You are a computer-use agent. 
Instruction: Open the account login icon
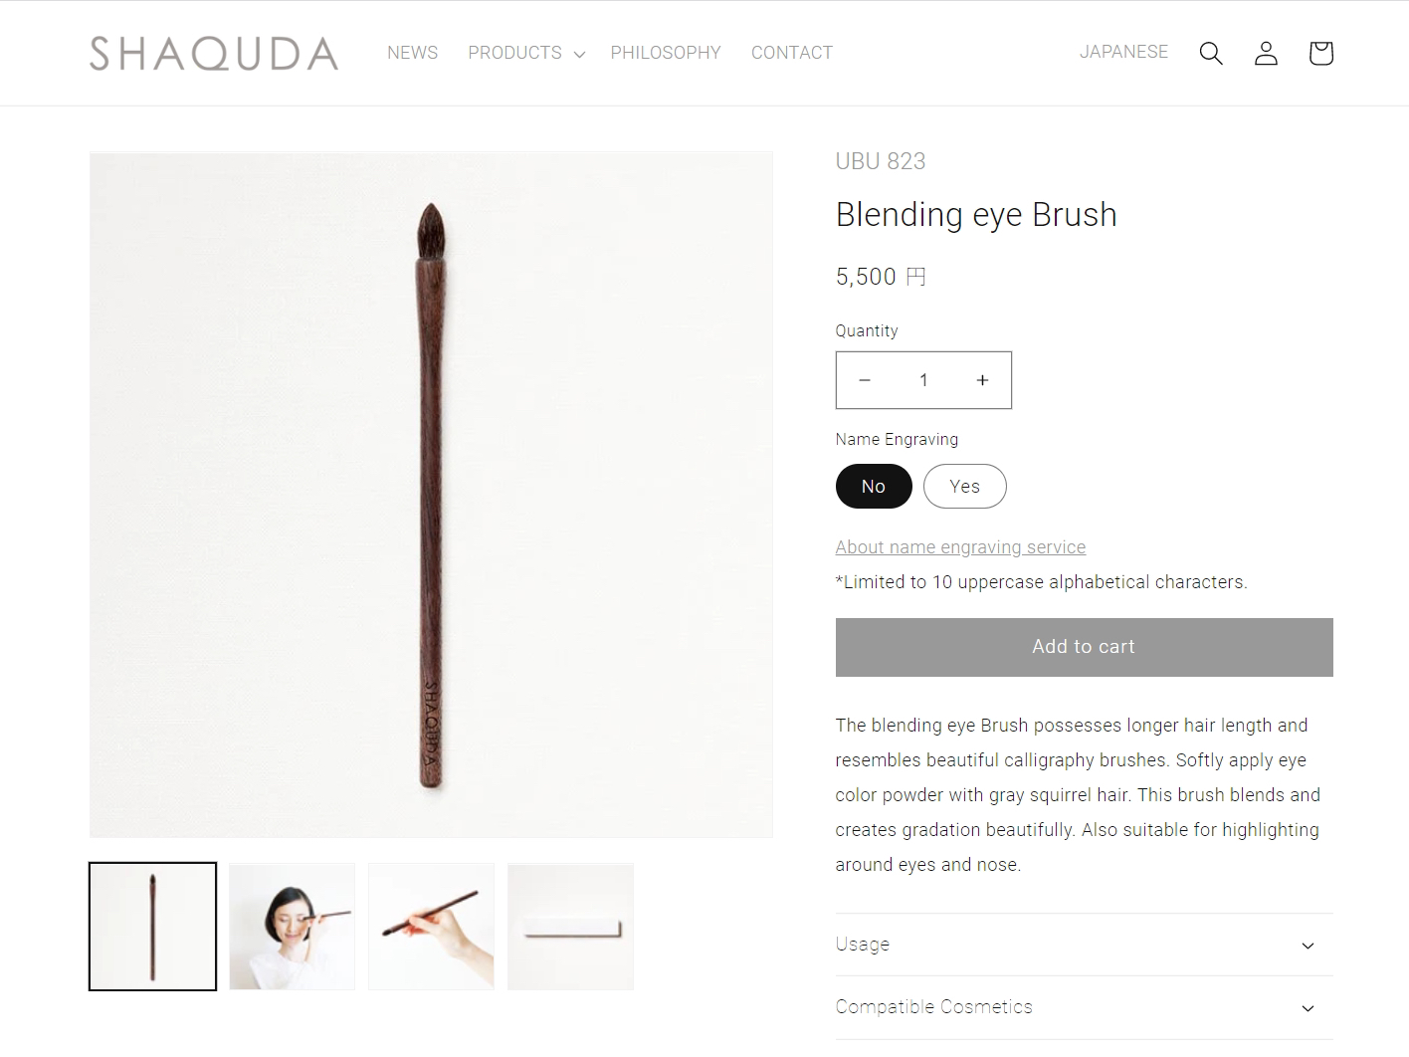point(1266,53)
